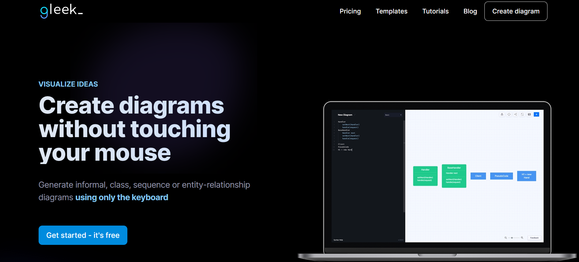Click the gleek logo

pos(62,11)
